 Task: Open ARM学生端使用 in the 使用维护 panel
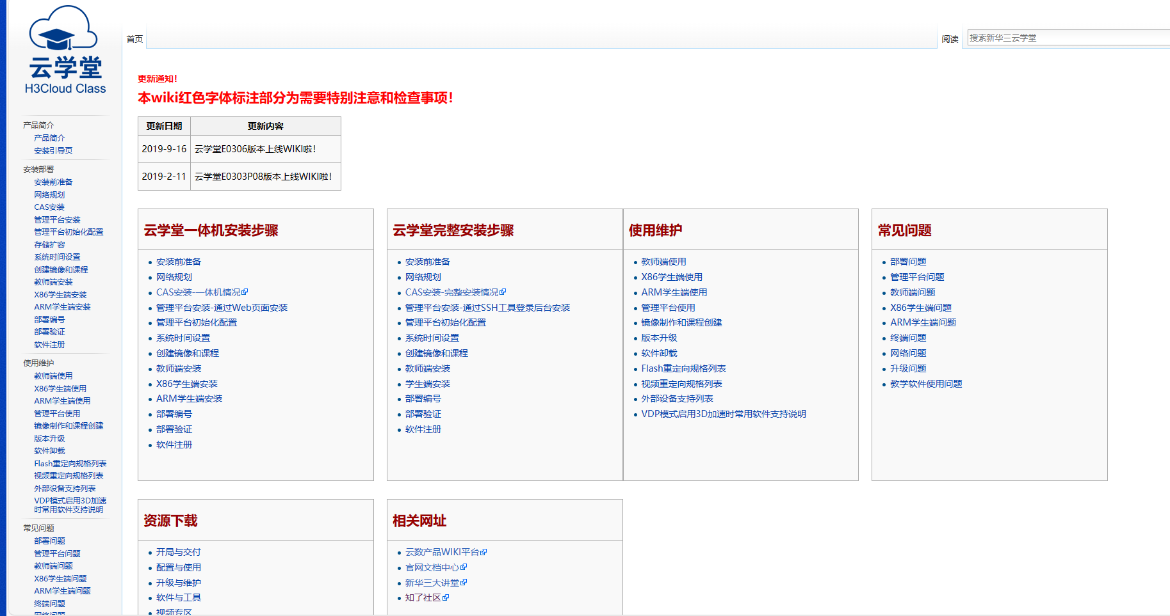(674, 292)
